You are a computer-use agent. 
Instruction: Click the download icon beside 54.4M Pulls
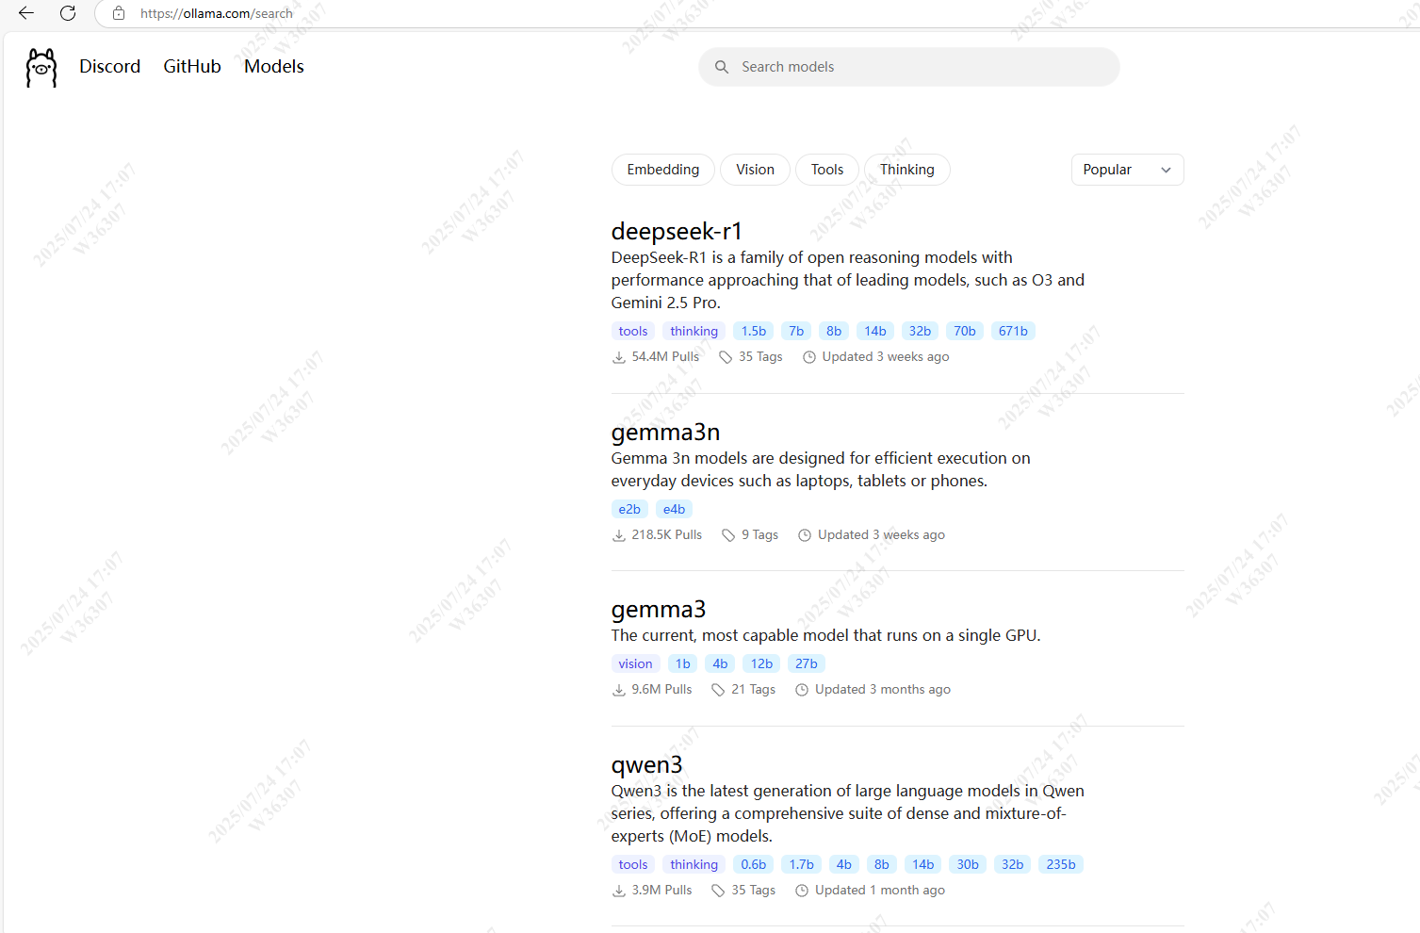[x=619, y=357]
